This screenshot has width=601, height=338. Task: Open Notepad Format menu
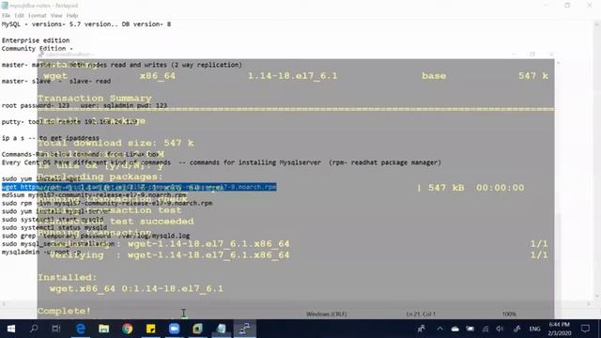(38, 15)
